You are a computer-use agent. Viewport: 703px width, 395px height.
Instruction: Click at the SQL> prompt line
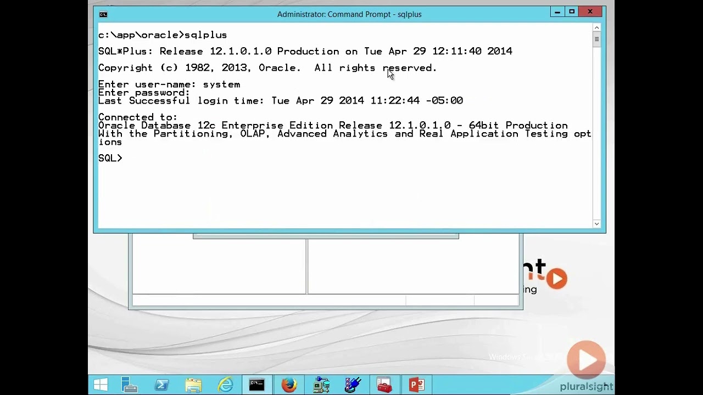[110, 158]
